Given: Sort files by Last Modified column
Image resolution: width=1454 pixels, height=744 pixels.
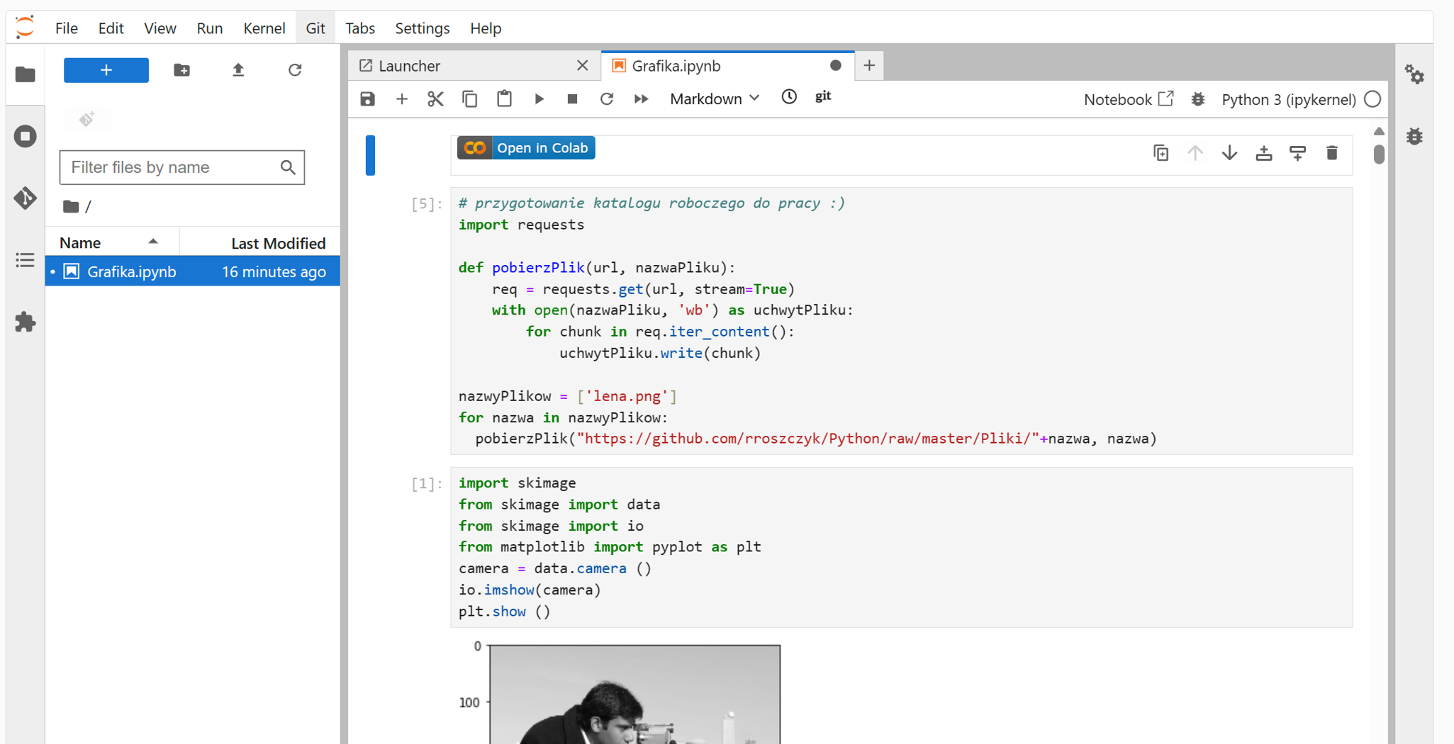Looking at the screenshot, I should (x=260, y=242).
